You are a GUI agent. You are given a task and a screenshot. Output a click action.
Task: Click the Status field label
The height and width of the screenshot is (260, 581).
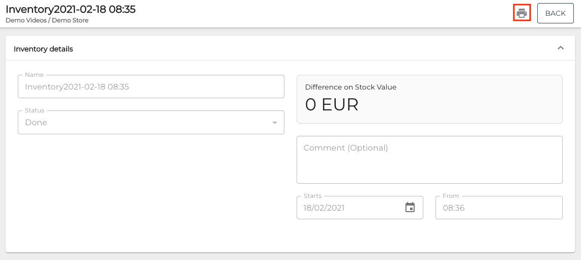[35, 110]
